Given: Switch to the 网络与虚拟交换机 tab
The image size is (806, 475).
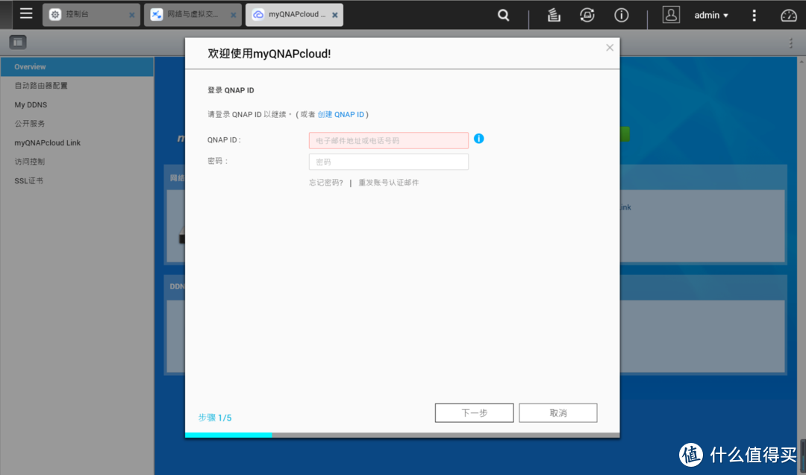Looking at the screenshot, I should coord(193,14).
